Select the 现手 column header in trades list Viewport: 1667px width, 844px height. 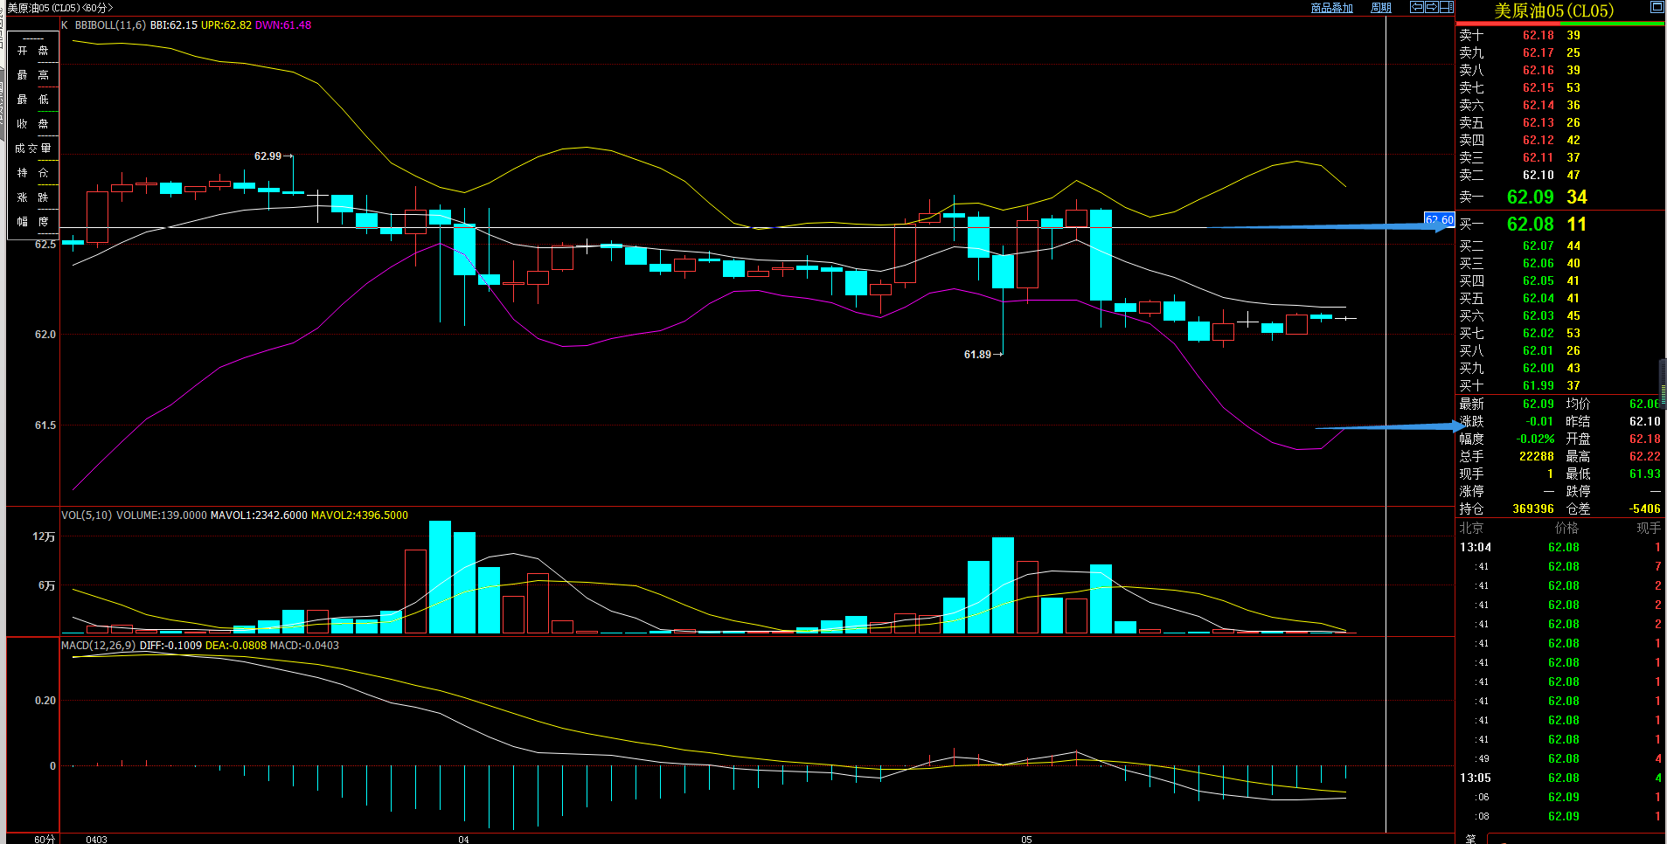coord(1649,528)
